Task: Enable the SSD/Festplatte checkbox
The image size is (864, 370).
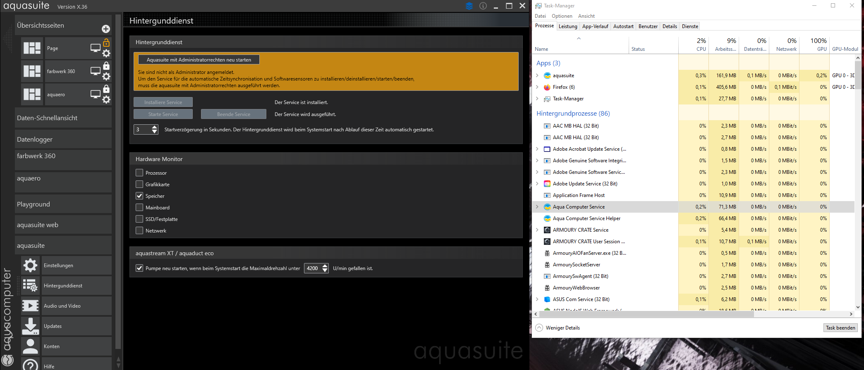Action: (x=139, y=219)
